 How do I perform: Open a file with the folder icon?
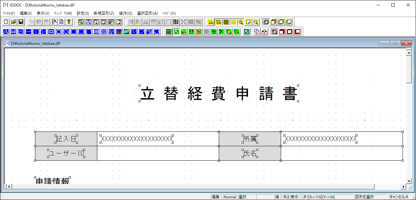point(13,22)
